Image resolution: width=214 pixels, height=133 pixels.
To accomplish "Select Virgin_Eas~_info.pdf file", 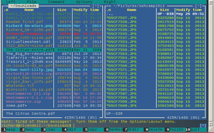I will (53, 82).
